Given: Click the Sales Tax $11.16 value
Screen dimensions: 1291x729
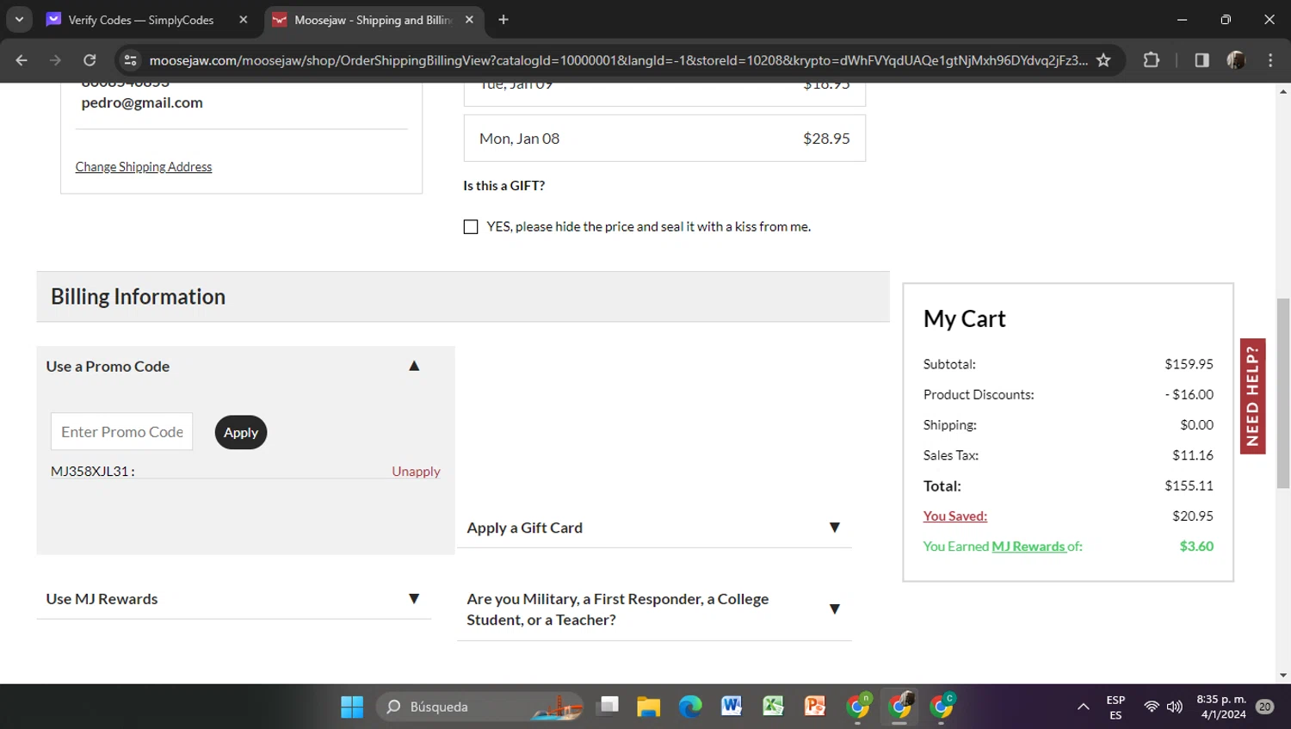Looking at the screenshot, I should [1192, 455].
